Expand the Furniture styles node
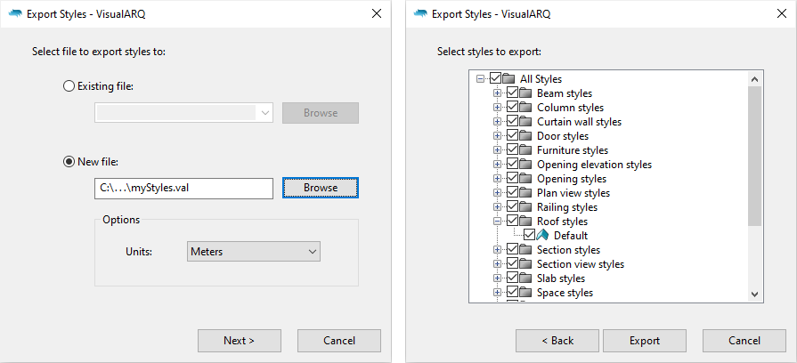Image resolution: width=797 pixels, height=363 pixels. click(x=497, y=149)
